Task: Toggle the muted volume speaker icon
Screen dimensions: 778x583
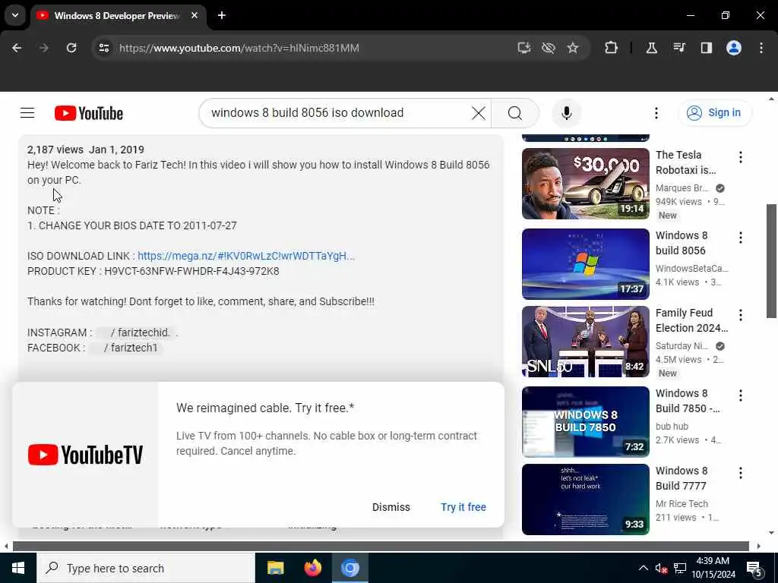Action: click(x=661, y=568)
